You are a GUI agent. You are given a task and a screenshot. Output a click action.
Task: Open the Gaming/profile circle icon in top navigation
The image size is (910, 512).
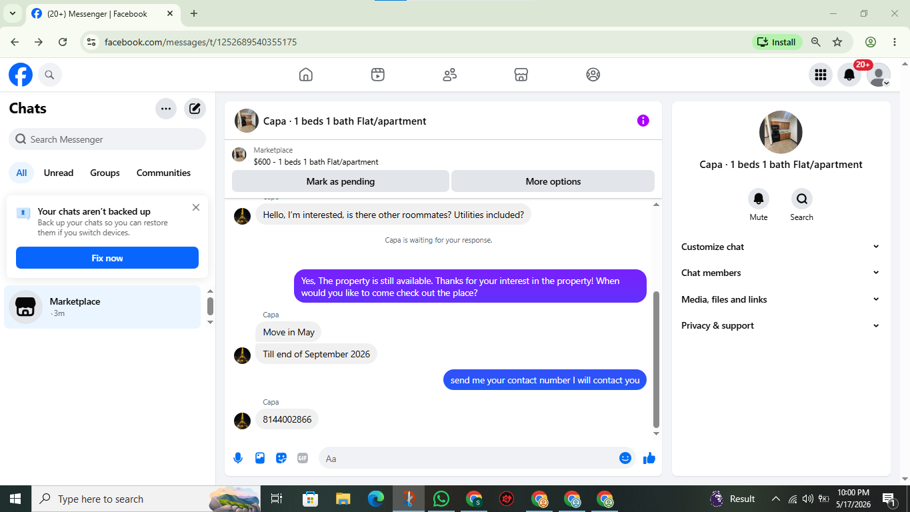point(593,75)
